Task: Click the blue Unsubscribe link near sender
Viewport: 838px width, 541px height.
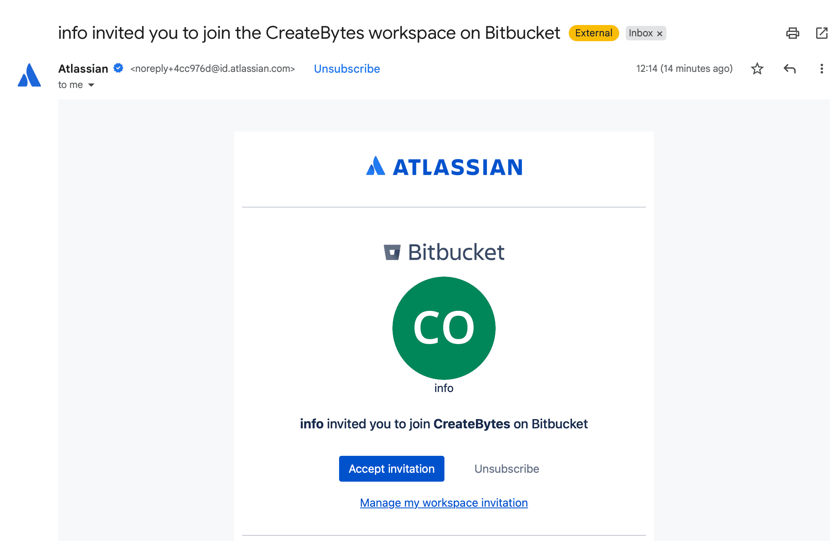Action: [347, 69]
